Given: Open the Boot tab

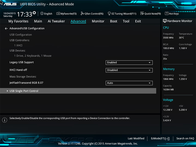Looking at the screenshot, I should tap(114, 21).
